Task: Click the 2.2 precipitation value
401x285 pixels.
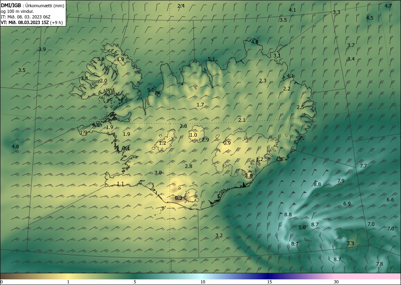Action: [x=287, y=89]
